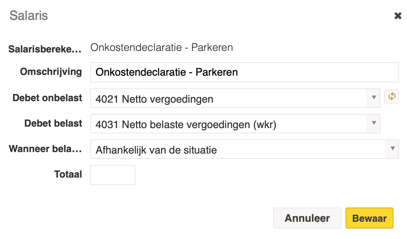Click the 'Salaris' dialog title
Viewport: 407px width, 239px height.
coord(28,15)
